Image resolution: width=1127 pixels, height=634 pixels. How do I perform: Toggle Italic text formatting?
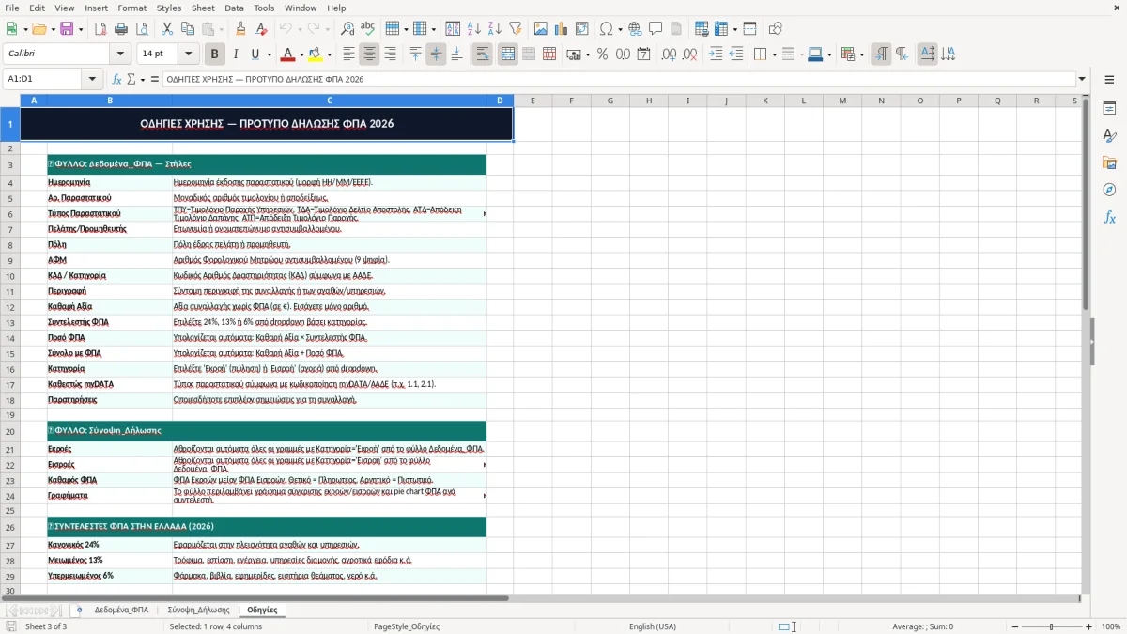point(235,54)
